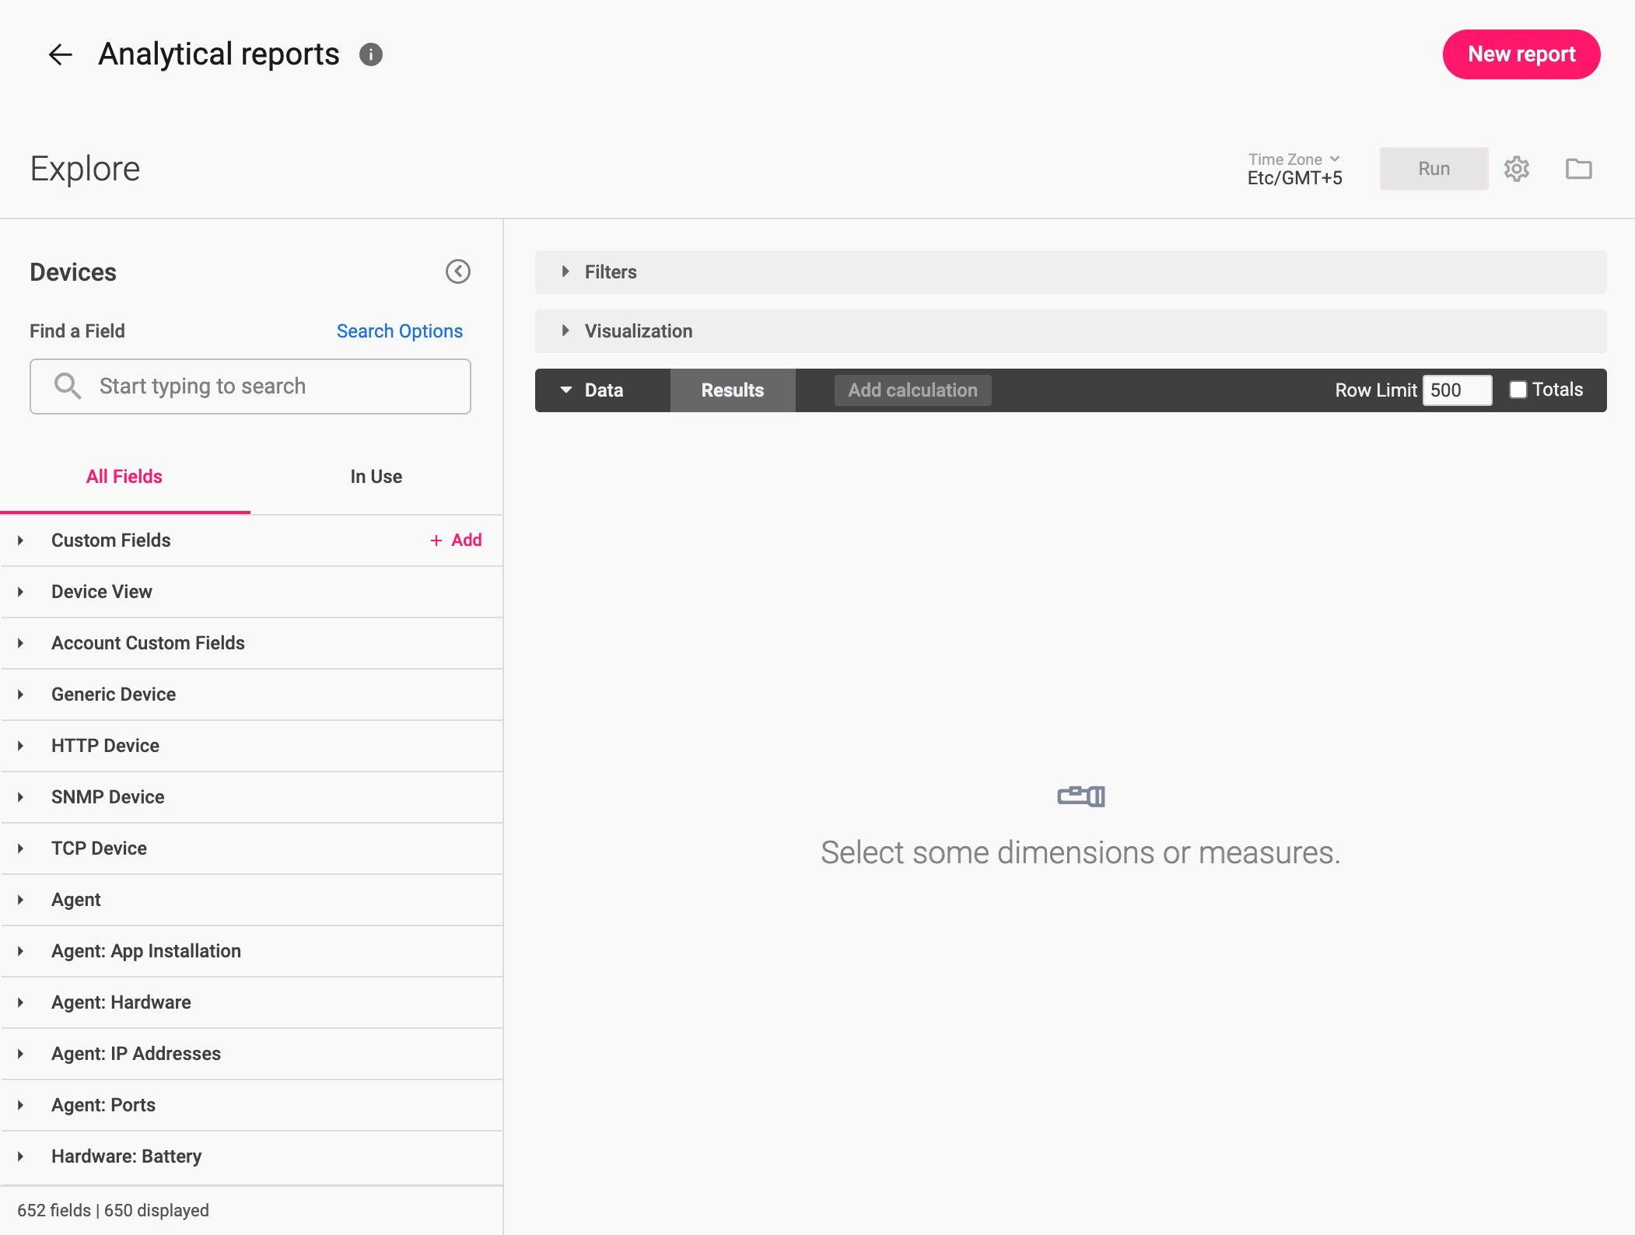The image size is (1635, 1235).
Task: Enable the Totals checkbox
Action: (x=1518, y=390)
